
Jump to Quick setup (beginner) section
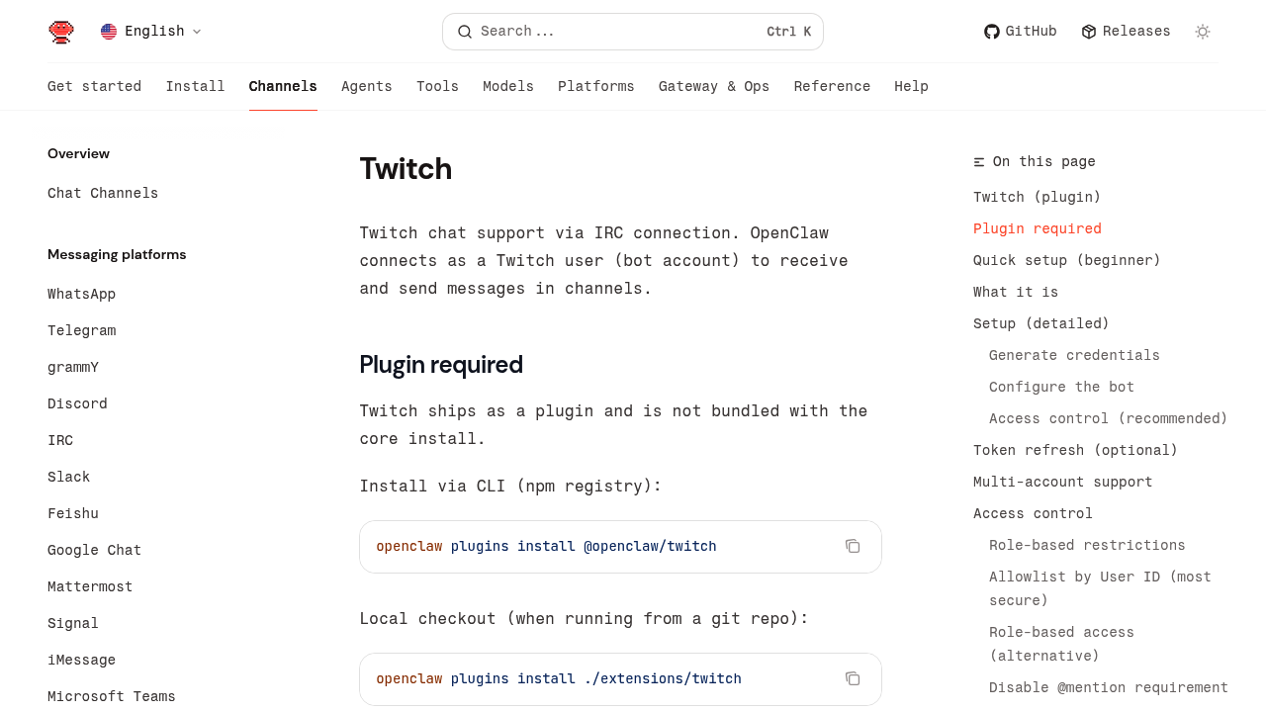point(1067,260)
